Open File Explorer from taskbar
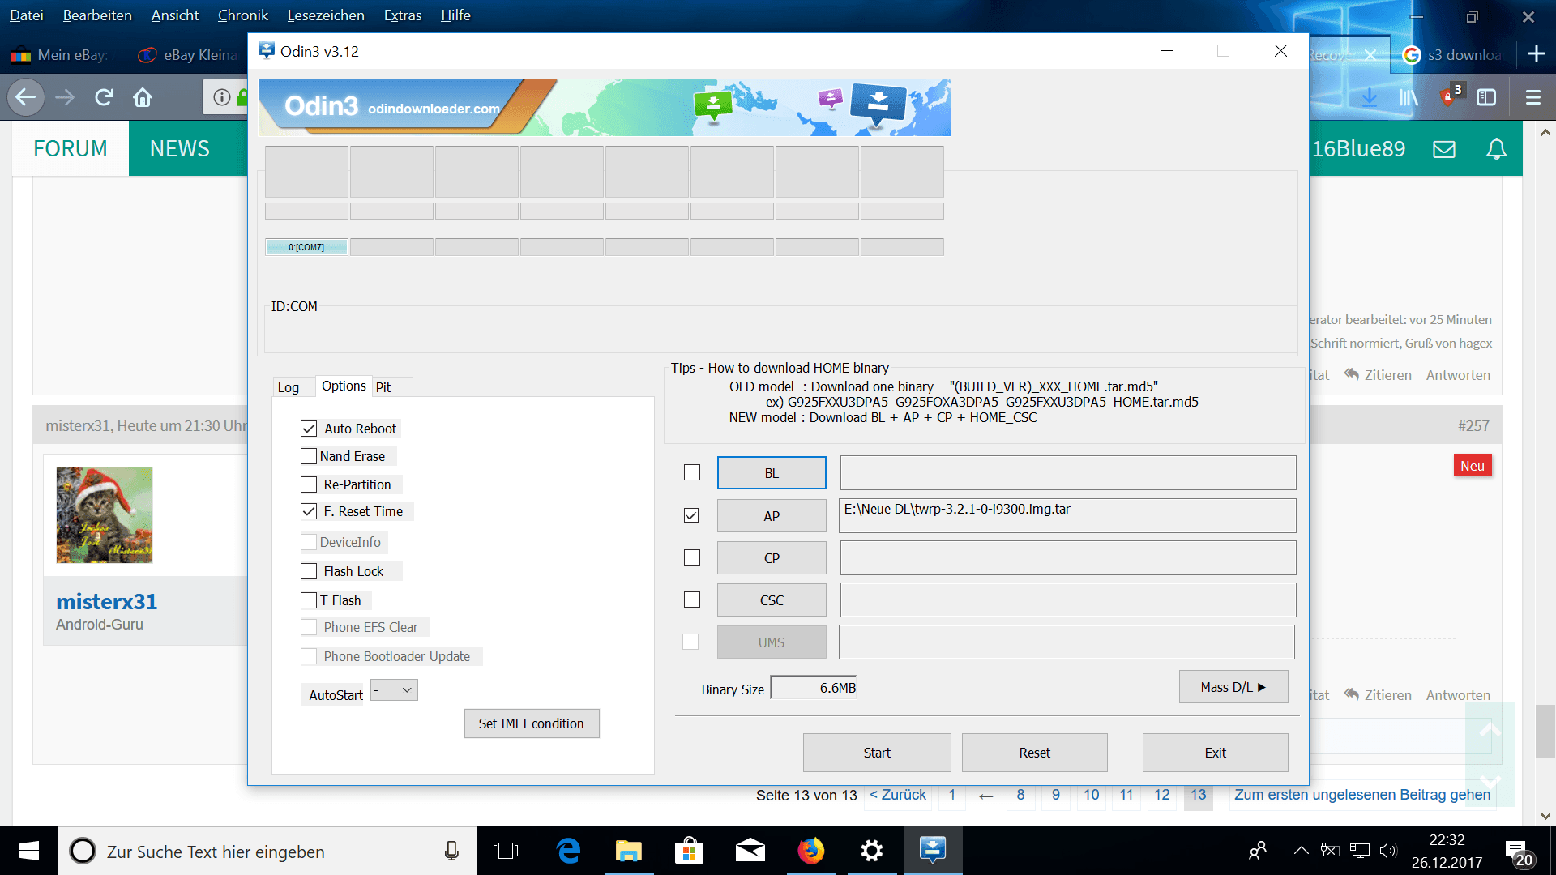 [629, 851]
